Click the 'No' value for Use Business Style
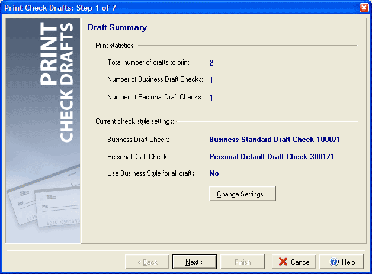372x274 pixels. [214, 173]
